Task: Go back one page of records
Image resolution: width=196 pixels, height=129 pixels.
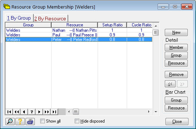Action: point(17,112)
